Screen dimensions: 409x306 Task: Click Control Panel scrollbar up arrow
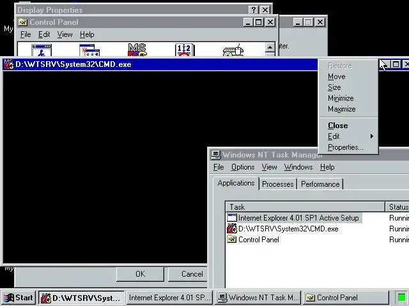click(x=270, y=47)
